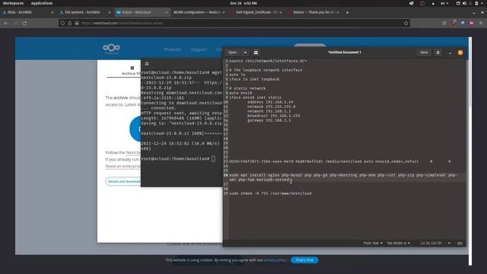Open the Products menu on Nextcloud site
The width and height of the screenshot is (487, 274).
tap(173, 49)
